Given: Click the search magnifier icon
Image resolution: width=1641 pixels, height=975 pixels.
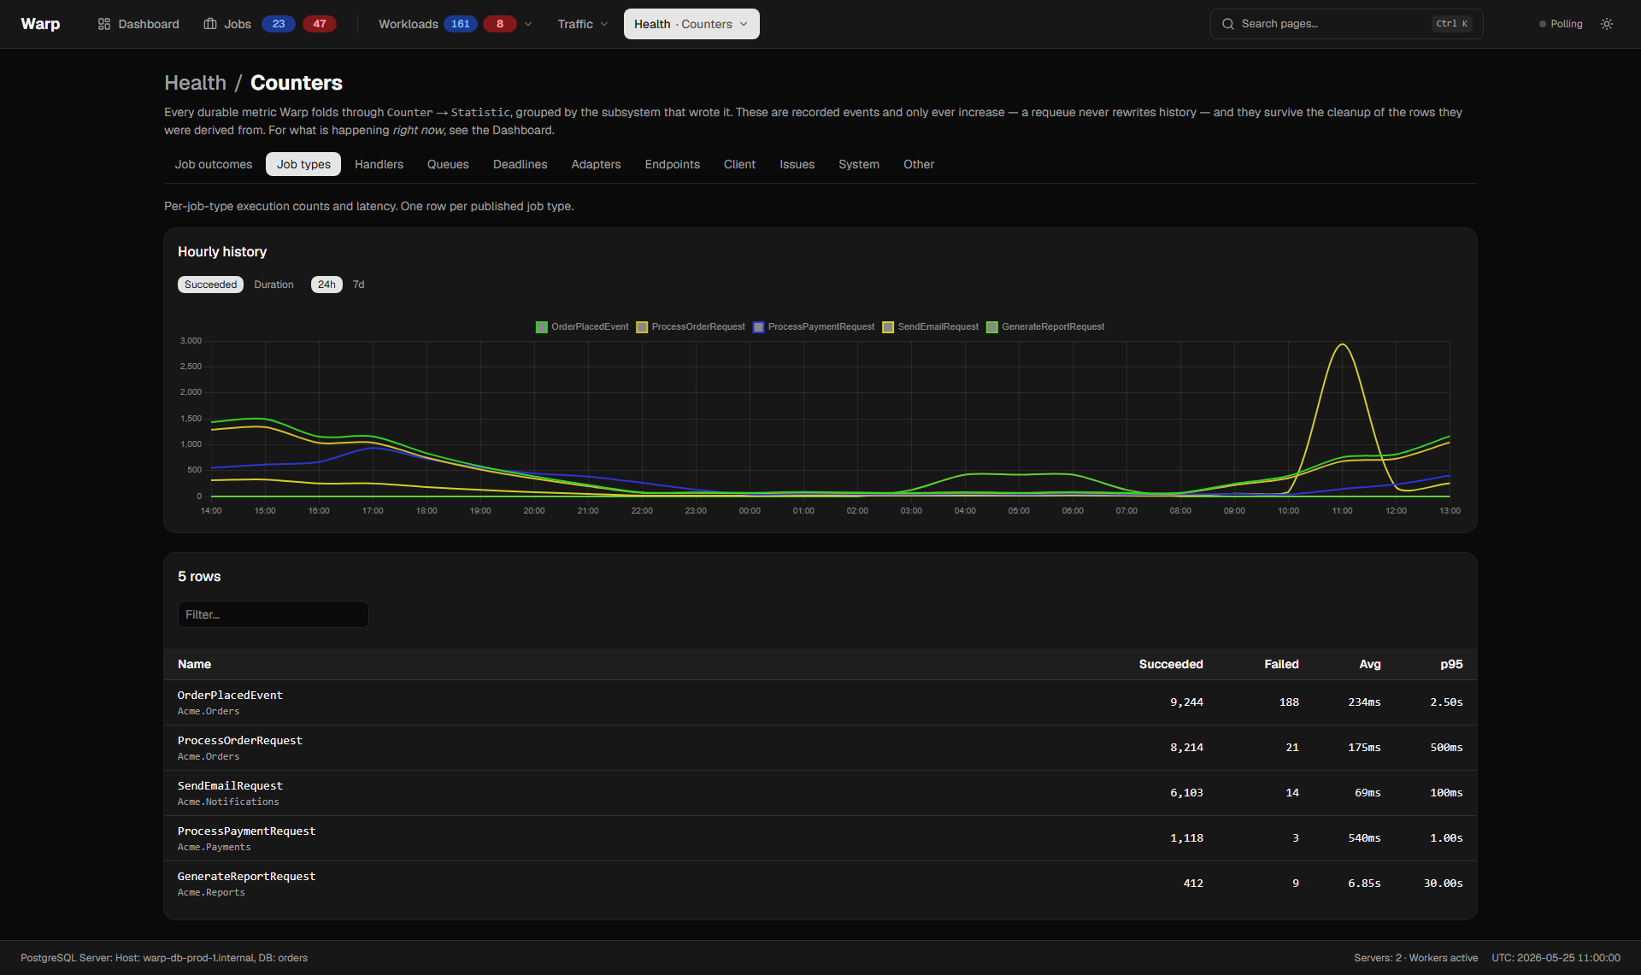Looking at the screenshot, I should pos(1228,24).
